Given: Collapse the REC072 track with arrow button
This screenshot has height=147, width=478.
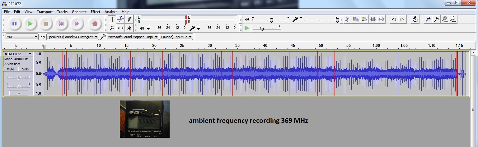Looking at the screenshot, I should point(18,93).
